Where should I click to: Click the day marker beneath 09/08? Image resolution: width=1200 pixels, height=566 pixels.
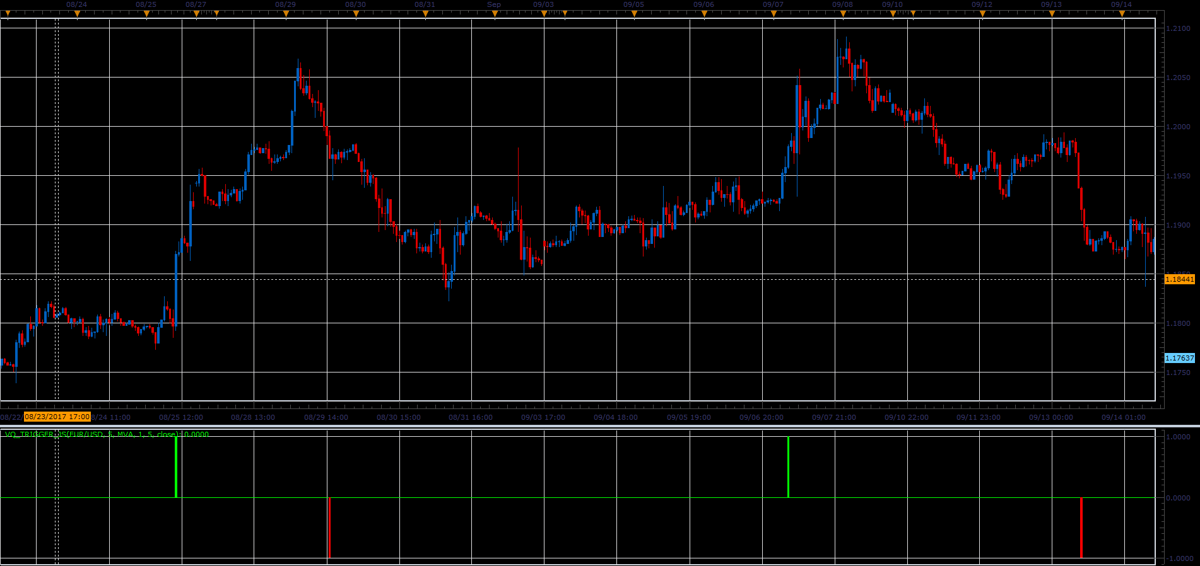point(843,13)
